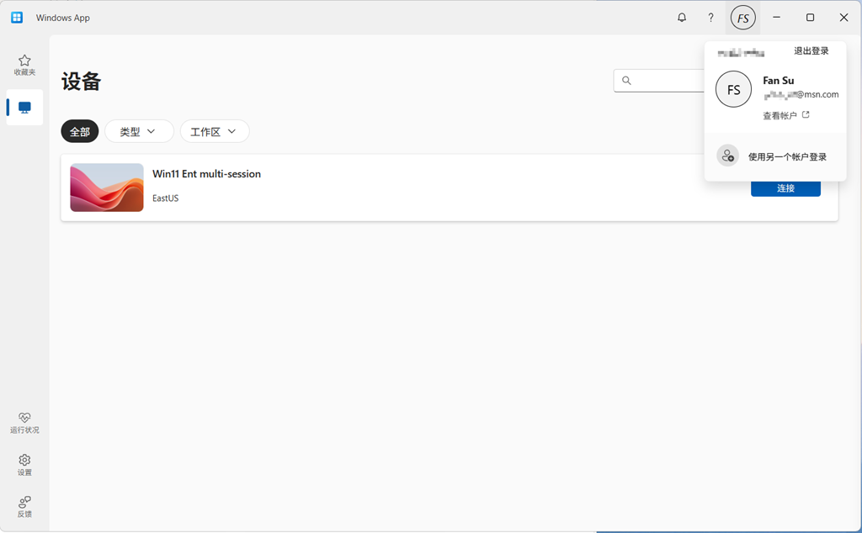Click the large FS profile picture in panel

coord(733,90)
